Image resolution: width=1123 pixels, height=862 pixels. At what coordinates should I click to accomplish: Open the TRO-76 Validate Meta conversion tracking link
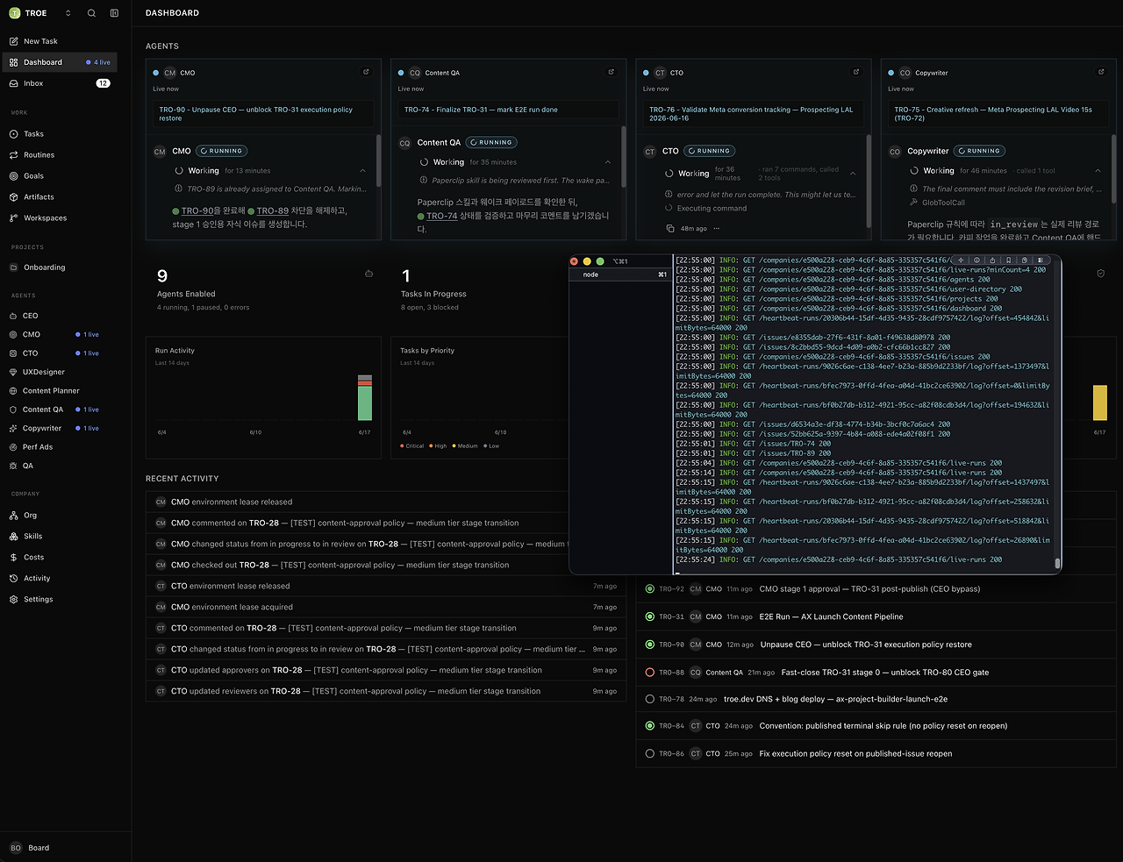click(x=753, y=114)
